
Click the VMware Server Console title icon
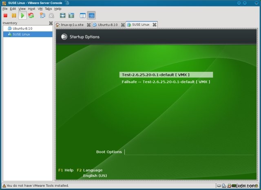coord(4,3)
